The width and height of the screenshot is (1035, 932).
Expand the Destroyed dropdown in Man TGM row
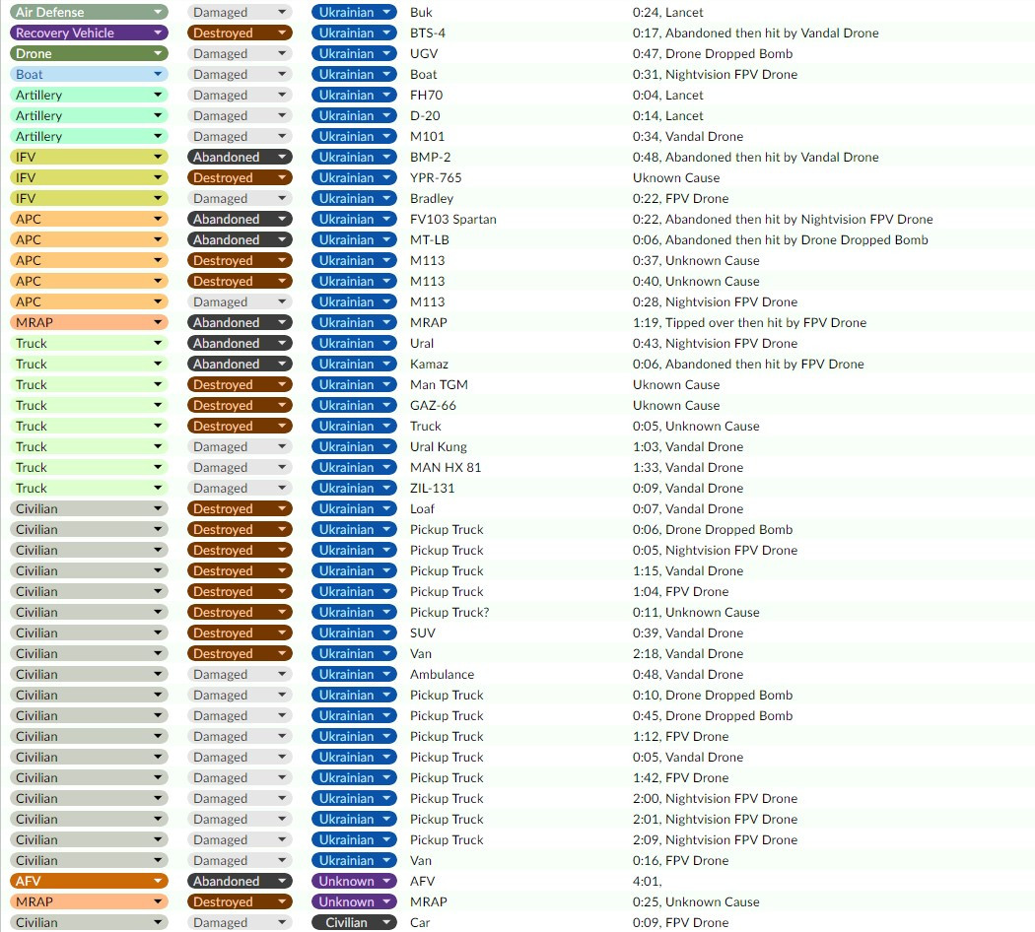(x=240, y=384)
